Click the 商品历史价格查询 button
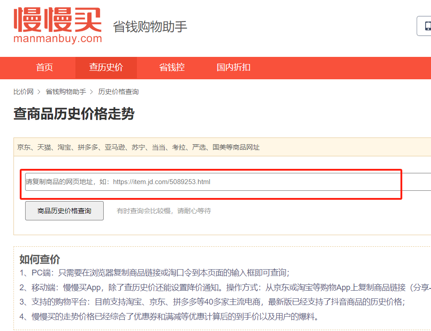Viewport: 431px width, 331px height. coord(64,211)
